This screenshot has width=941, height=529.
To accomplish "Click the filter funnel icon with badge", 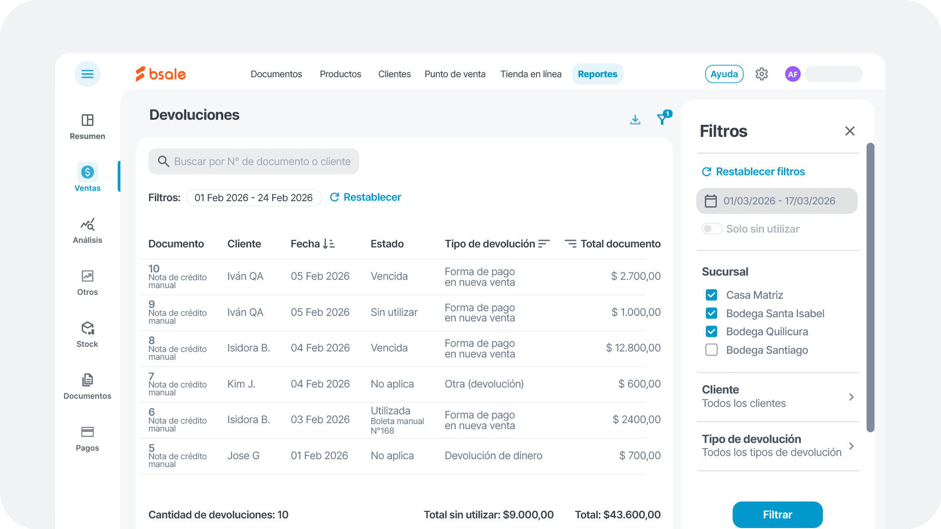I will point(663,119).
